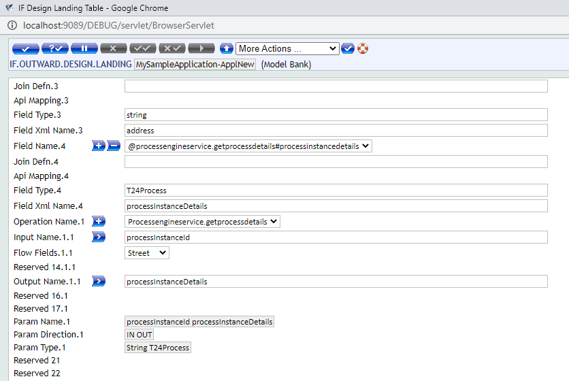Image resolution: width=569 pixels, height=381 pixels.
Task: Click the browser address bar URL
Action: pyautogui.click(x=119, y=25)
